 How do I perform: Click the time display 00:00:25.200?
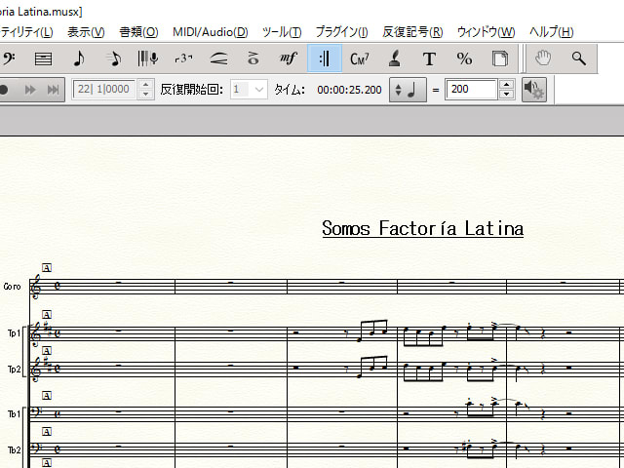(349, 90)
